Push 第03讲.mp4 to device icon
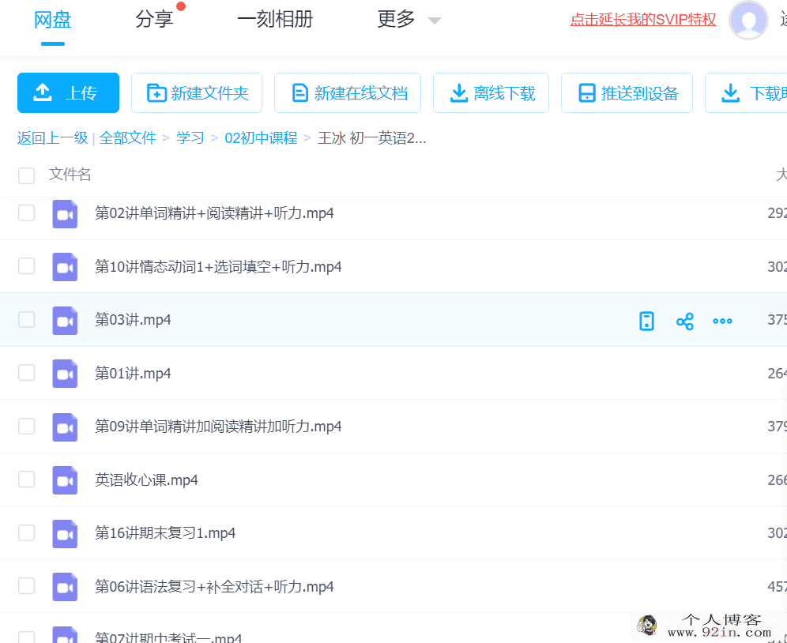The image size is (787, 643). (x=646, y=321)
